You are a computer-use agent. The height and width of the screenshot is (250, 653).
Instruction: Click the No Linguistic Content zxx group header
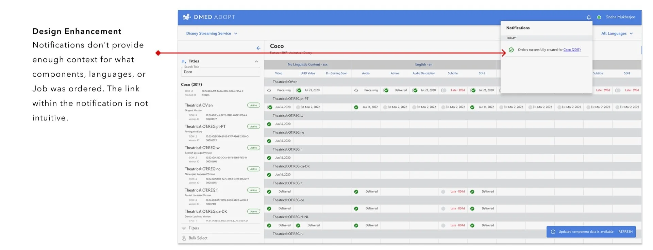pyautogui.click(x=307, y=64)
